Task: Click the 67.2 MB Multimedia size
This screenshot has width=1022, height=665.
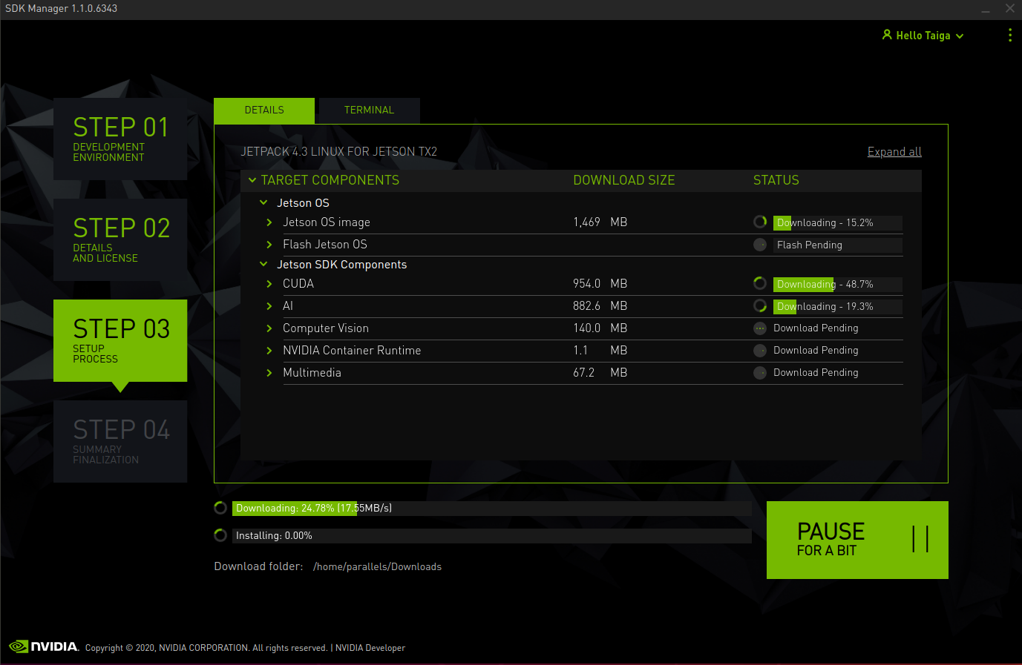Action: point(600,372)
